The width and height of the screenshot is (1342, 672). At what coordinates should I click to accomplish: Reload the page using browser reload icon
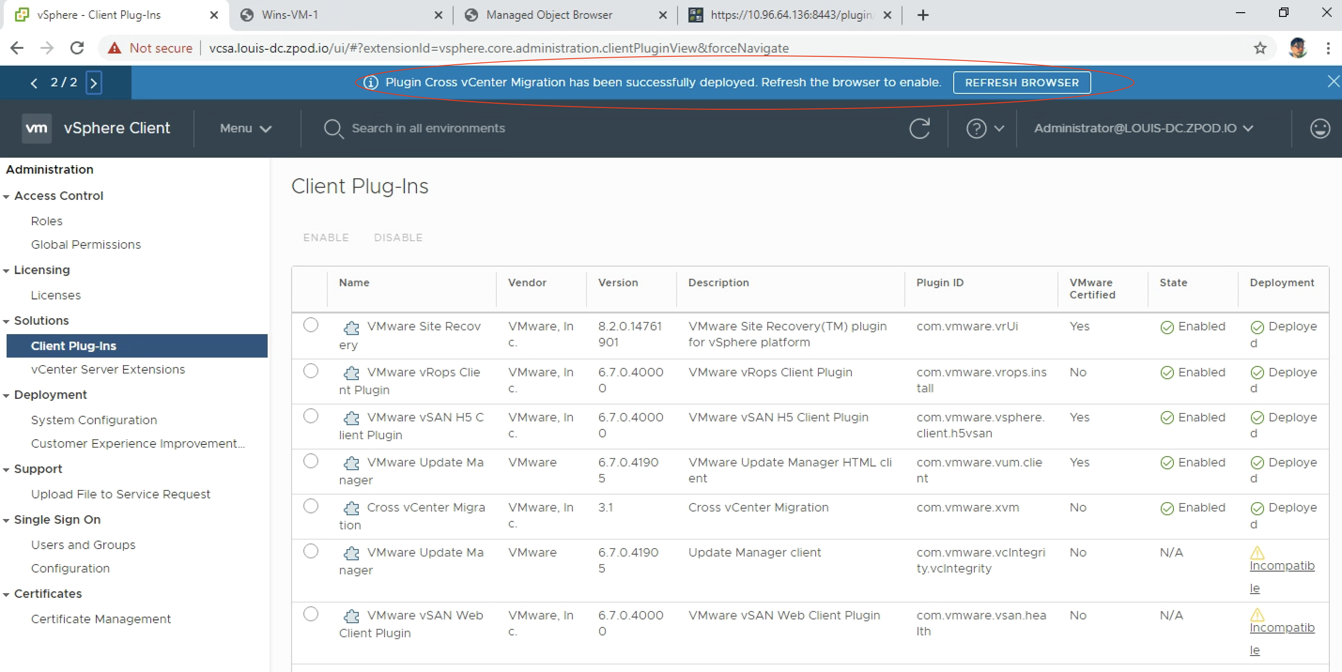click(x=77, y=48)
